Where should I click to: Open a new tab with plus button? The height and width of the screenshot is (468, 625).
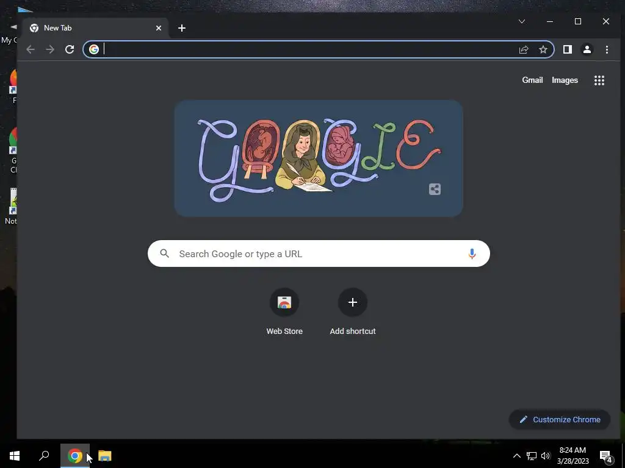182,28
